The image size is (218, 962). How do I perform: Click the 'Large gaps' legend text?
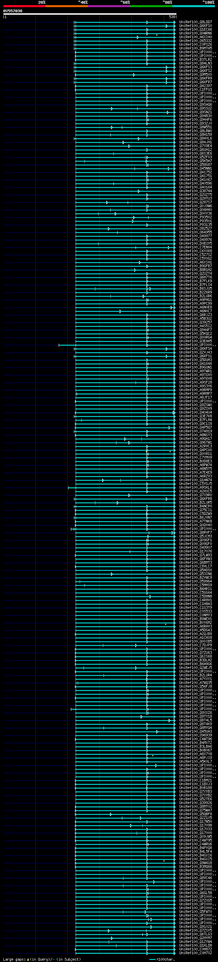(14, 959)
